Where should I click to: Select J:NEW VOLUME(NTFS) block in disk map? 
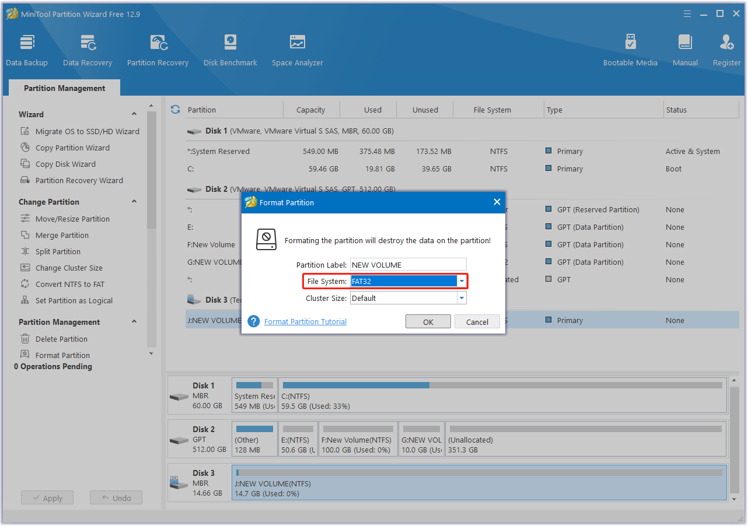coord(480,483)
